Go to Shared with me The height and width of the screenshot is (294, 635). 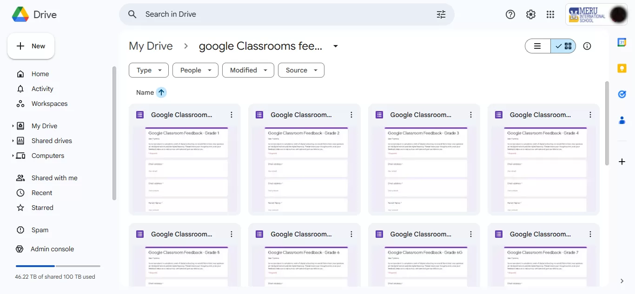(x=54, y=178)
